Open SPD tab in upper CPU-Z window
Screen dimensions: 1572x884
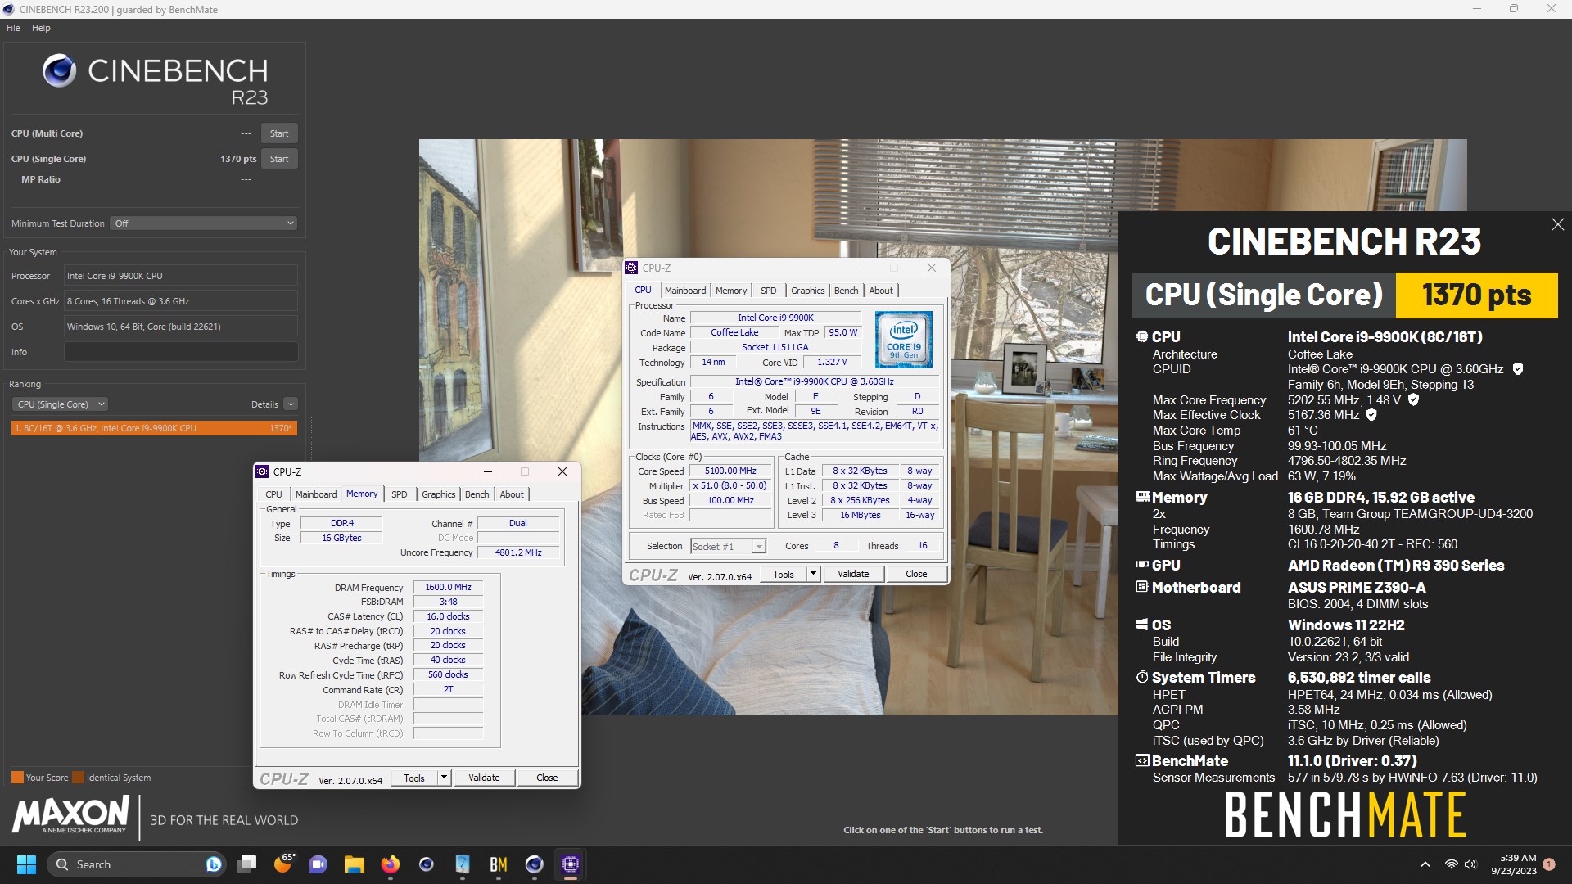[x=768, y=291]
